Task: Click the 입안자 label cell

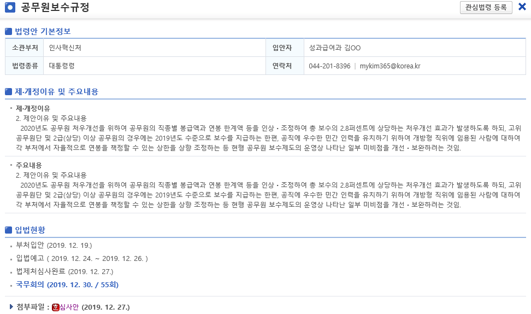Action: pos(285,48)
